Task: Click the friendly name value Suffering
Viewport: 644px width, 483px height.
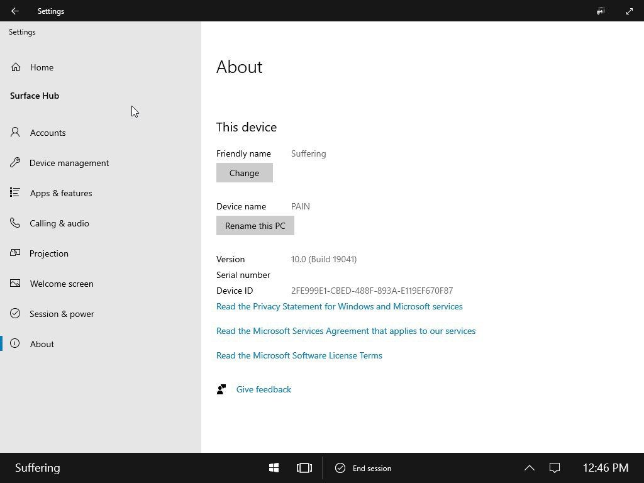Action: click(308, 153)
